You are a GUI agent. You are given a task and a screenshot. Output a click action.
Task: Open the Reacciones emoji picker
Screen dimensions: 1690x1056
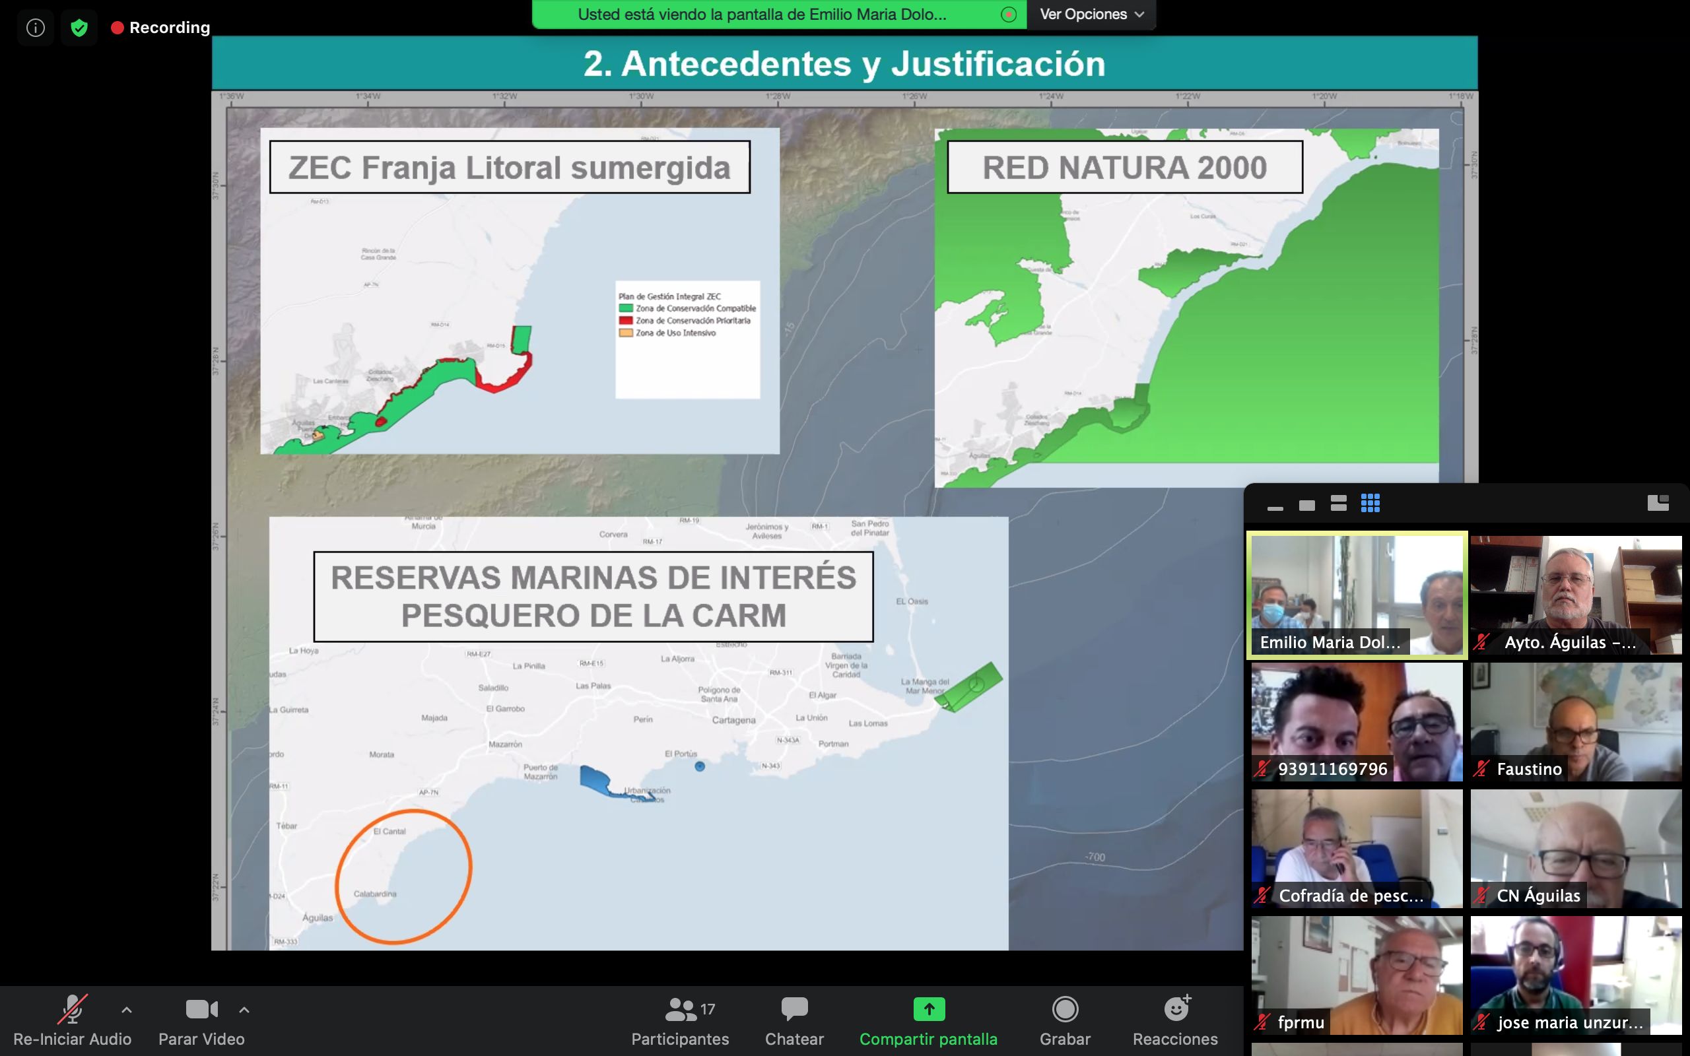pos(1175,1020)
